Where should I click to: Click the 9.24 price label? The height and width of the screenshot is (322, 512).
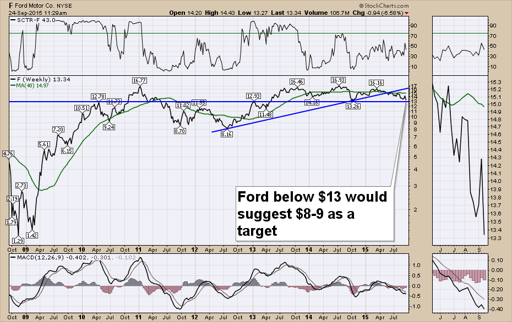[109, 127]
